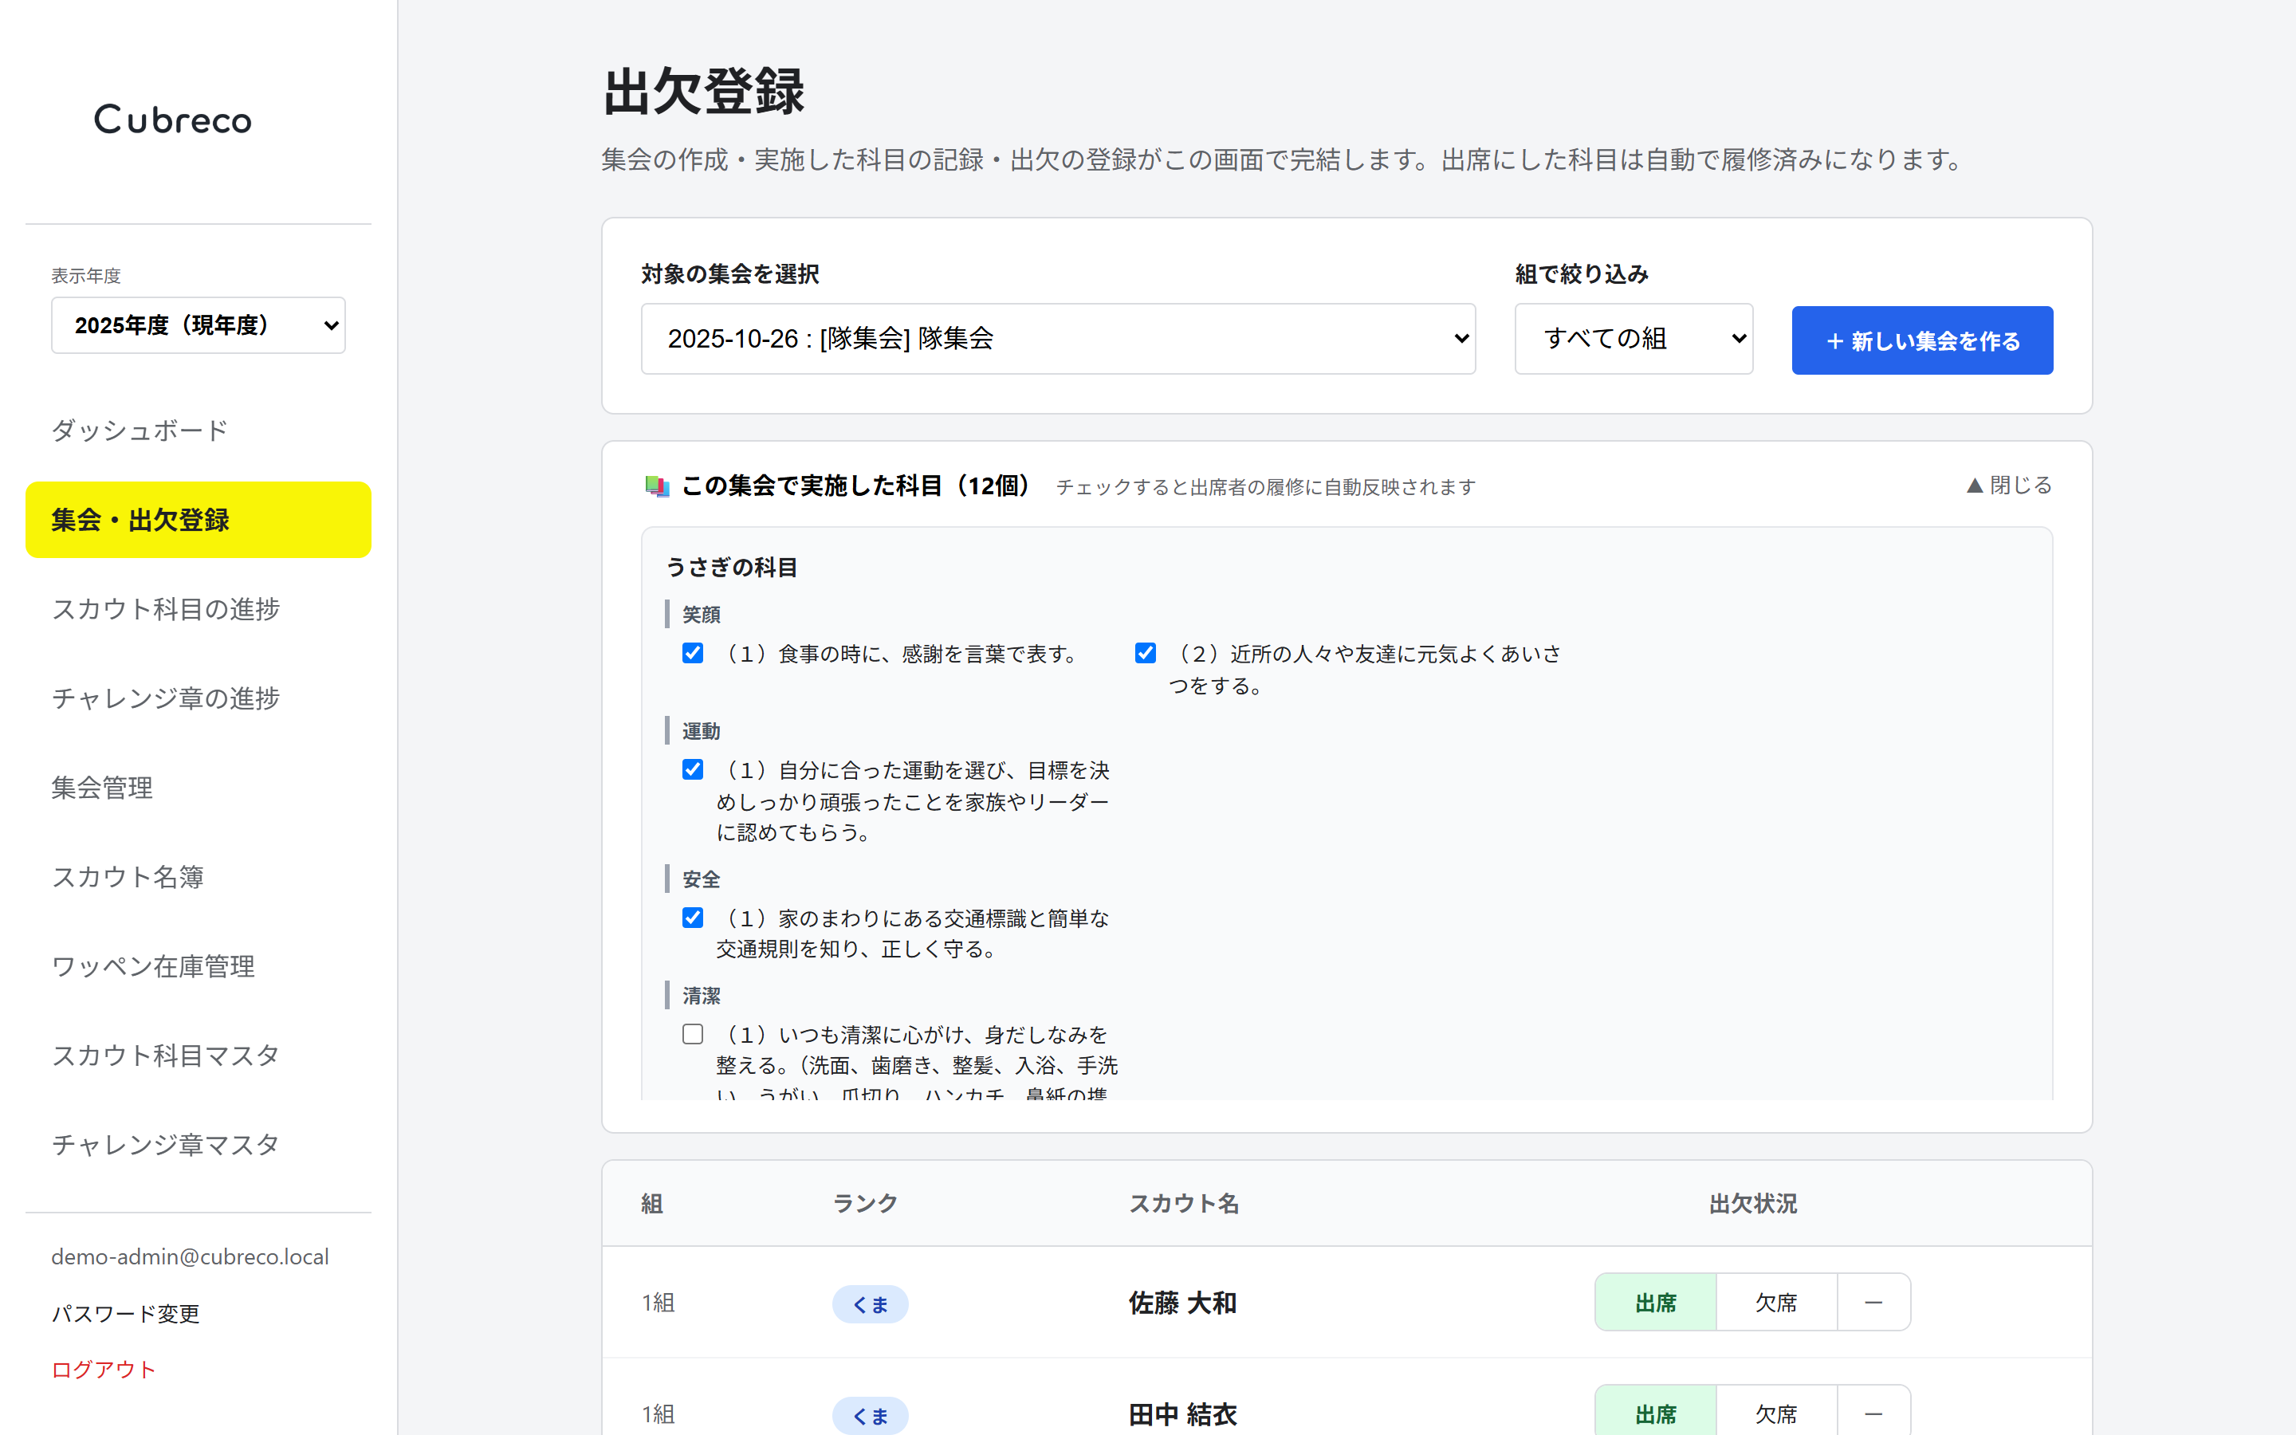Screen dimensions: 2296x1435
Task: Open the 組で絞り込み dropdown
Action: [1633, 339]
